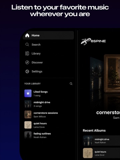
Task: Click quiet hours thumbnail in Recent Albums
Action: tap(88, 153)
